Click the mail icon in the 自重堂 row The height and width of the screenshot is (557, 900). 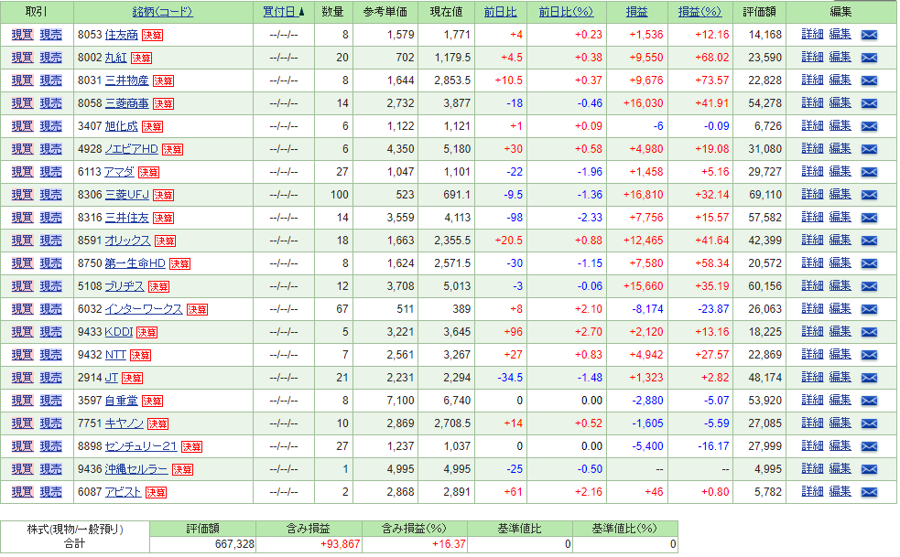(x=869, y=401)
